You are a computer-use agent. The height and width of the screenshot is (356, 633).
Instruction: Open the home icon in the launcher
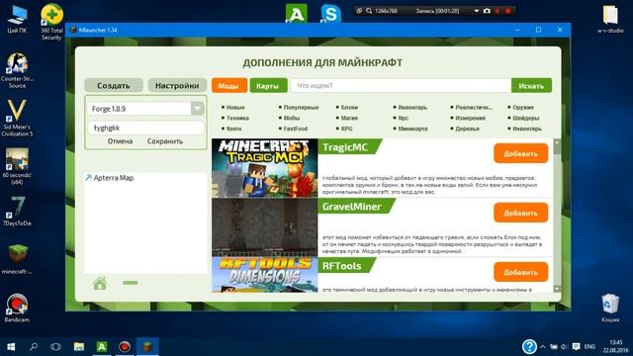100,284
